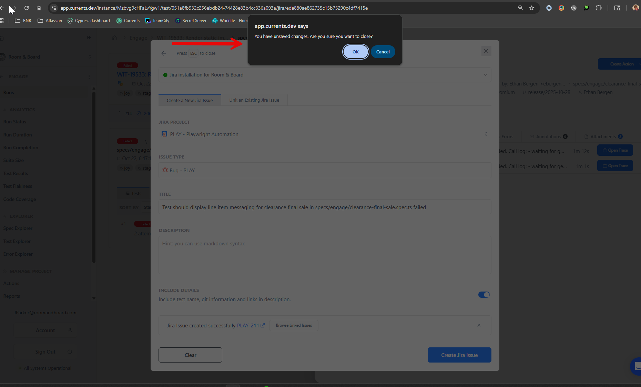This screenshot has height=387, width=641.
Task: Bookmark this page with the star icon
Action: (532, 8)
